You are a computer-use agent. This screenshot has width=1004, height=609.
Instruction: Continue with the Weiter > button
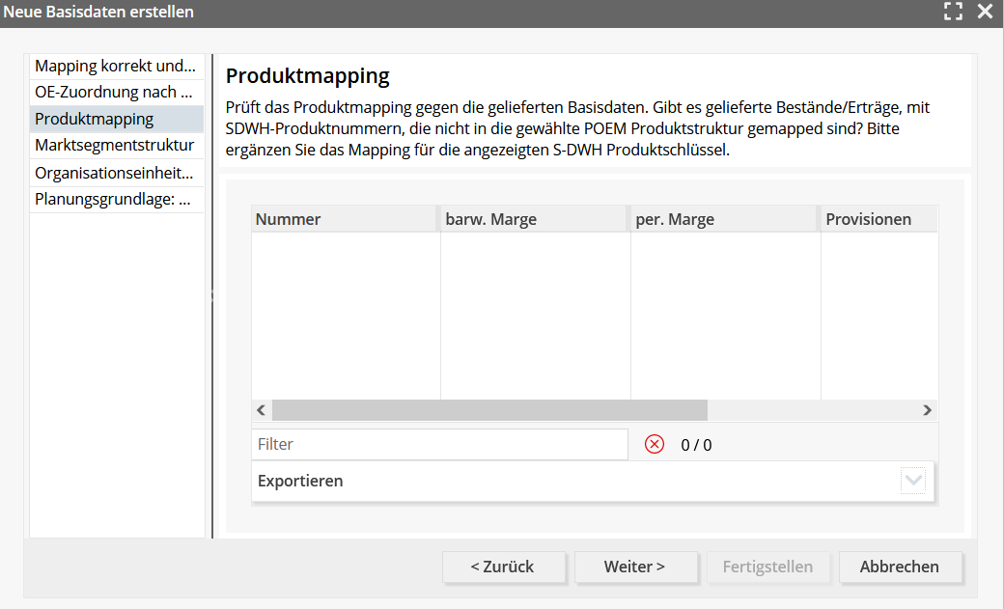point(635,567)
